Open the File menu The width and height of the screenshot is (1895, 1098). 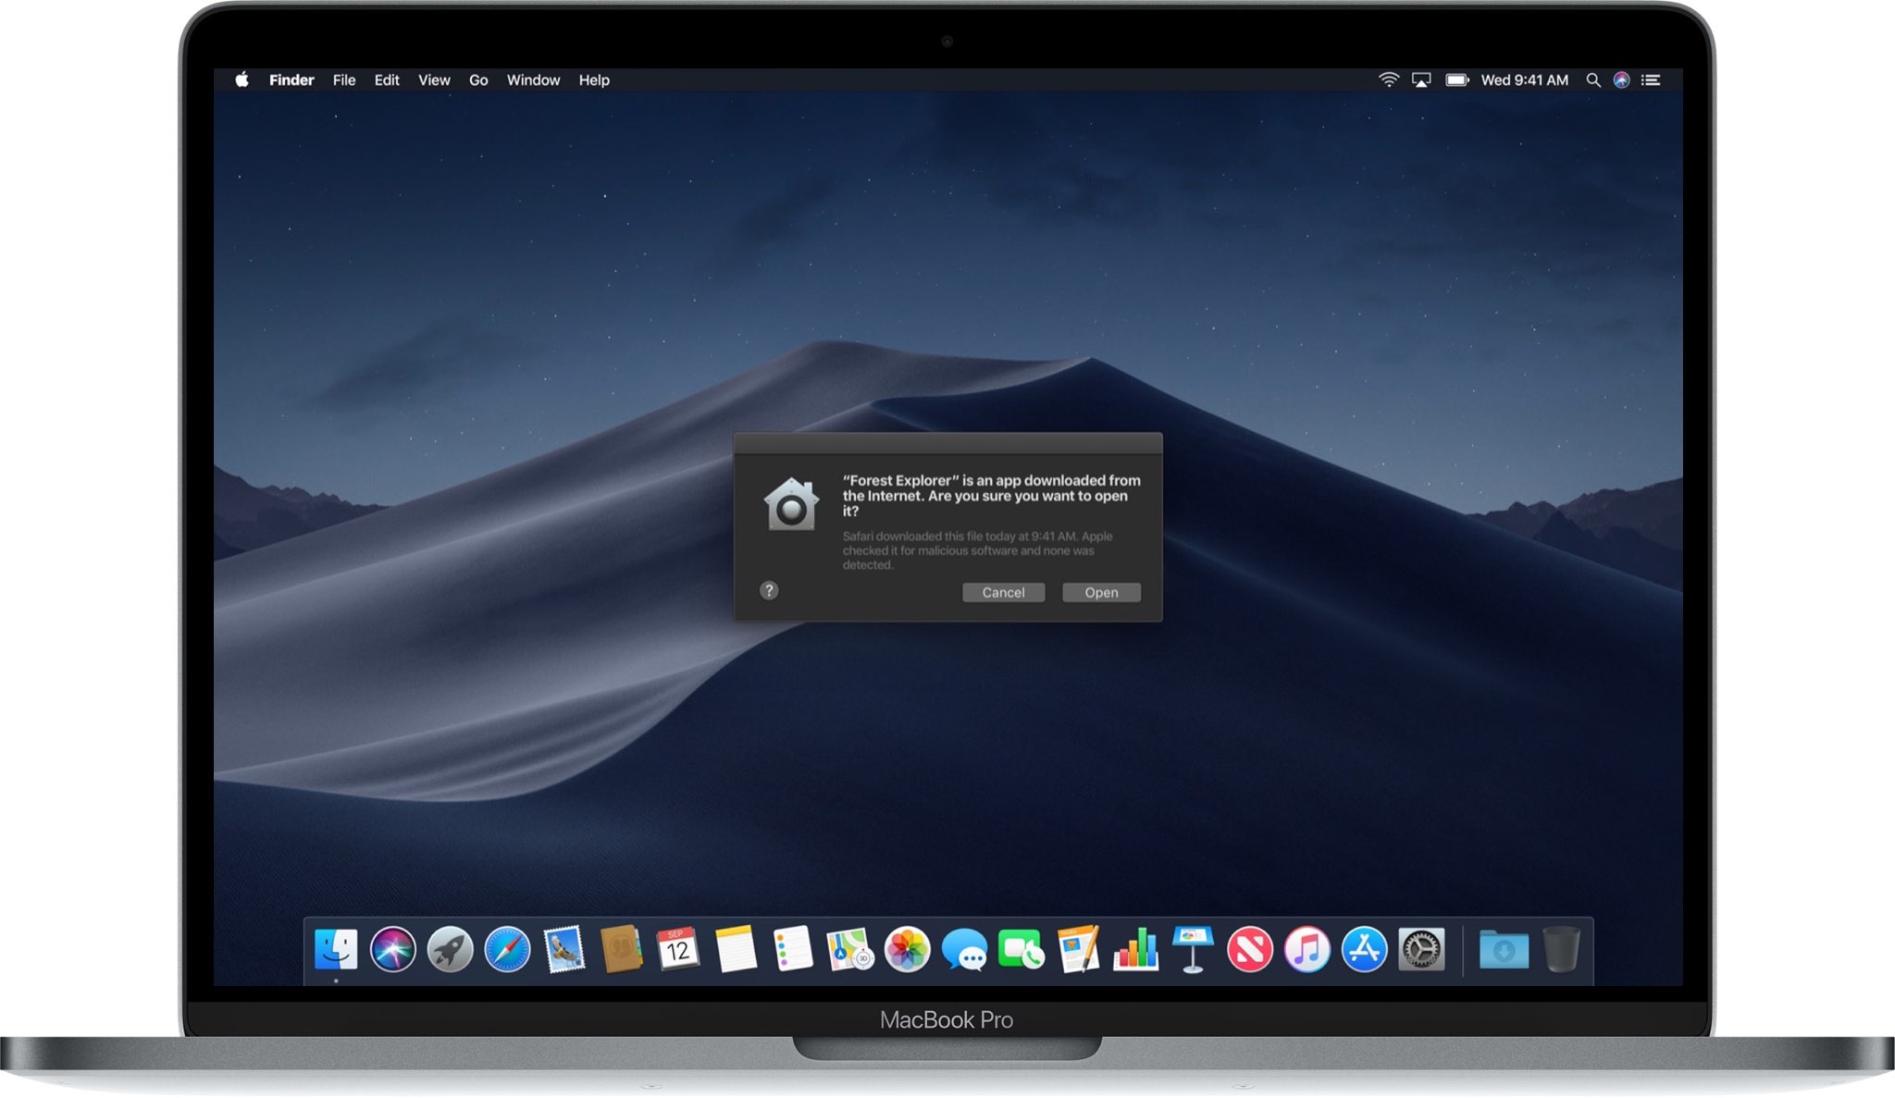pyautogui.click(x=343, y=80)
